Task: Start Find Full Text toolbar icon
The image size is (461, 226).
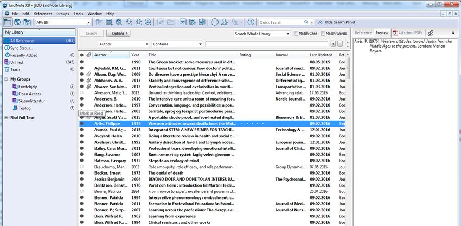Action: [148, 22]
